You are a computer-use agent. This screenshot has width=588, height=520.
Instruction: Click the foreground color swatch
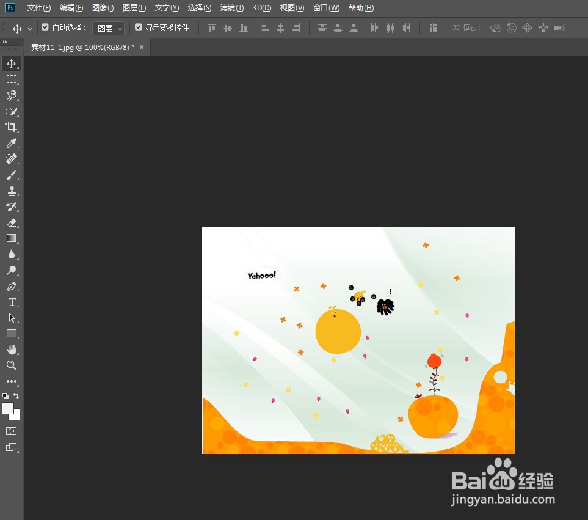pos(7,408)
